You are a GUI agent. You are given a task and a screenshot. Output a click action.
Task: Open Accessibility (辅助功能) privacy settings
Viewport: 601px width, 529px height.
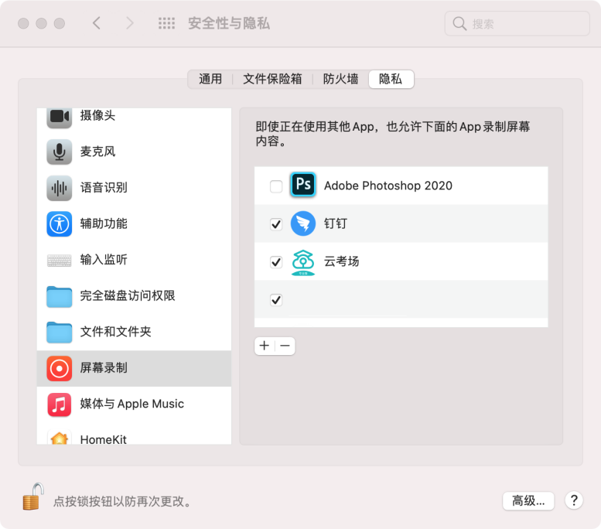tap(103, 224)
